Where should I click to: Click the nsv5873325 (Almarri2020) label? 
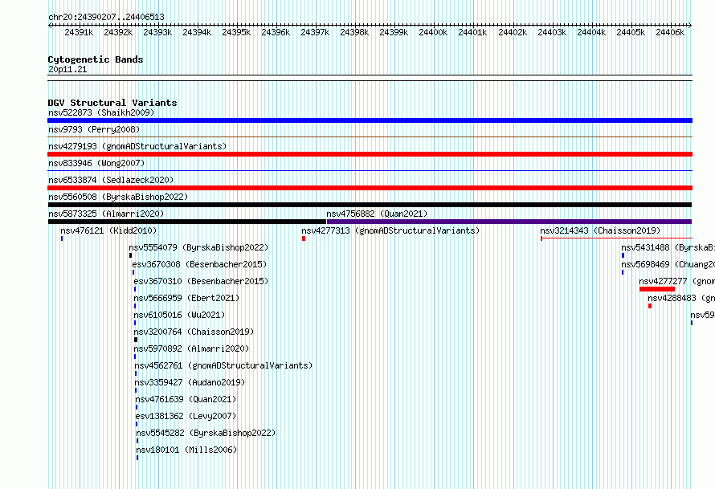click(106, 214)
